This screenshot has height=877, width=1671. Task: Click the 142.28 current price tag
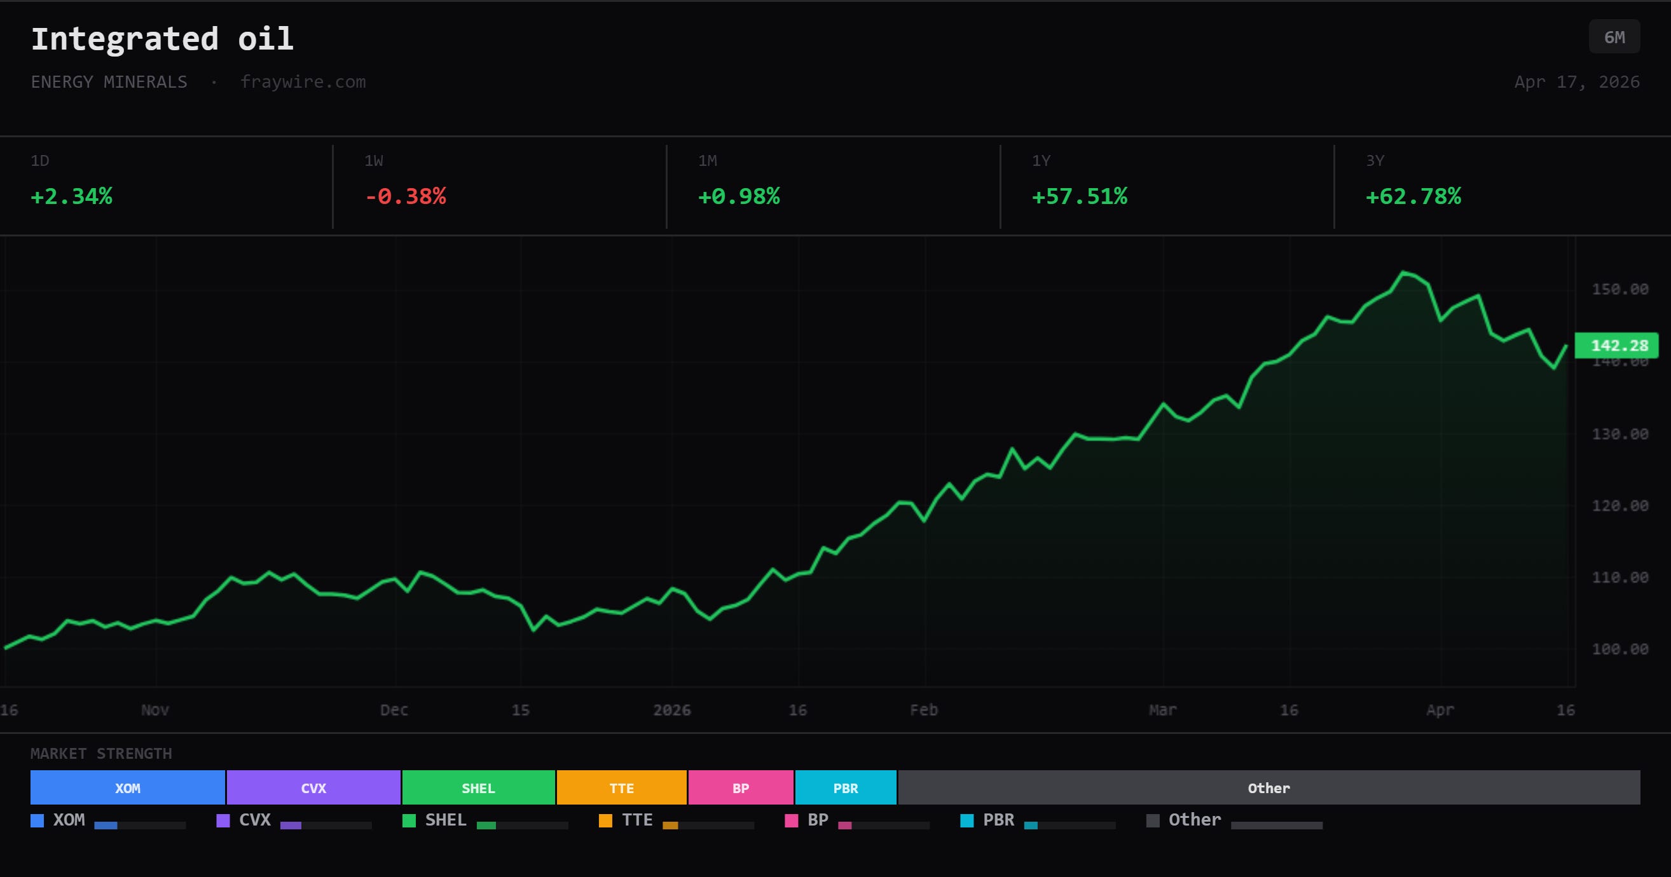[x=1616, y=345]
